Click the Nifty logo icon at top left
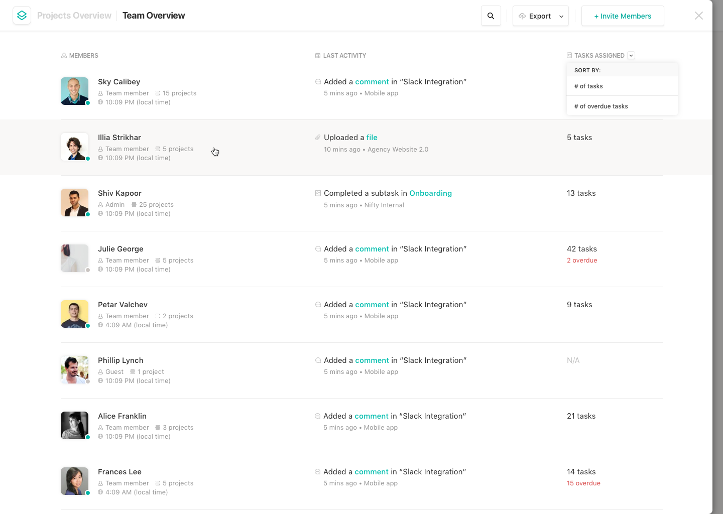This screenshot has height=514, width=723. [x=22, y=16]
